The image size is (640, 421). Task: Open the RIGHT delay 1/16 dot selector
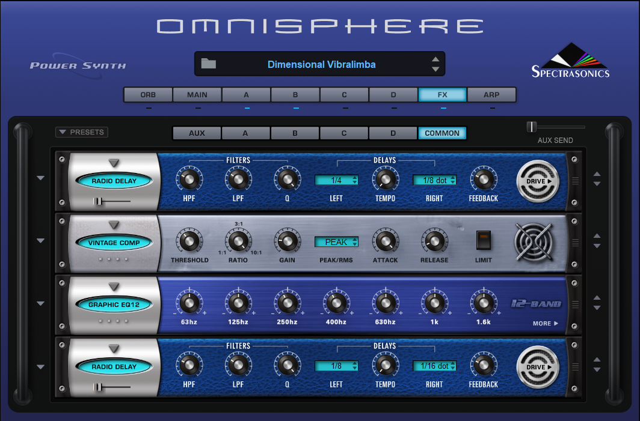pyautogui.click(x=434, y=366)
